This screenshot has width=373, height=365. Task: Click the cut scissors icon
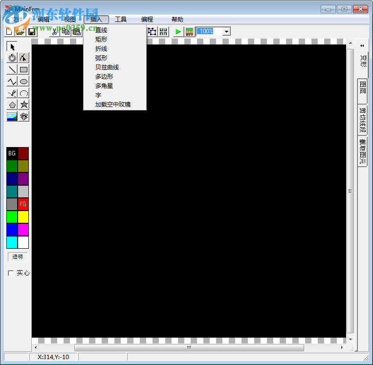pos(54,31)
